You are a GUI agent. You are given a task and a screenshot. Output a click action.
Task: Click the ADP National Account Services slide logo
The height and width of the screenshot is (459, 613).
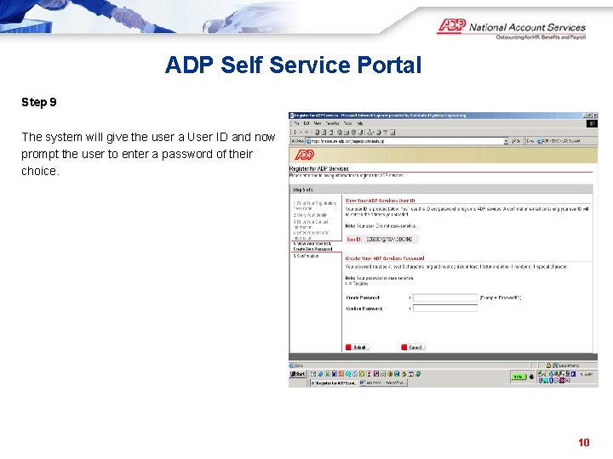click(512, 29)
